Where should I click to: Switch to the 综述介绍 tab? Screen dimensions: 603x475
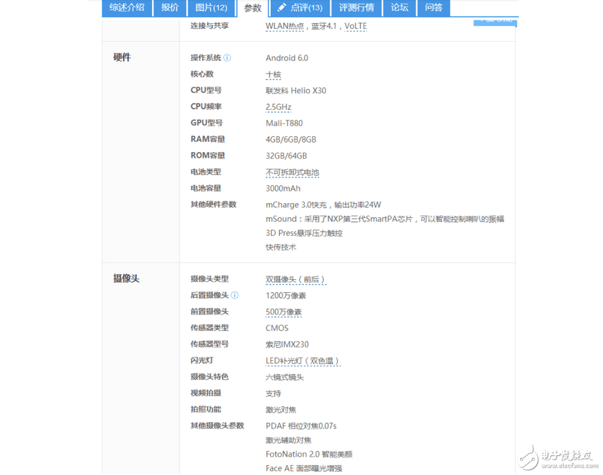coord(127,8)
